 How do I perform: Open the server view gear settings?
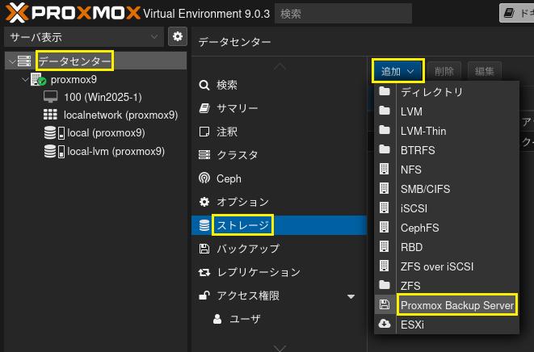point(178,36)
